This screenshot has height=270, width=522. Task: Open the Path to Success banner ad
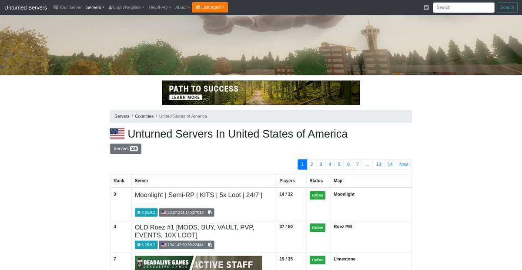pos(261,93)
